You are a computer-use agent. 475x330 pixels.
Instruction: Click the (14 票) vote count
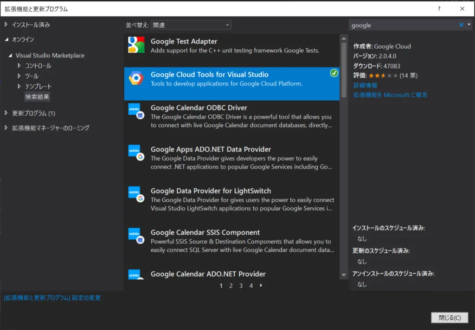pyautogui.click(x=408, y=75)
